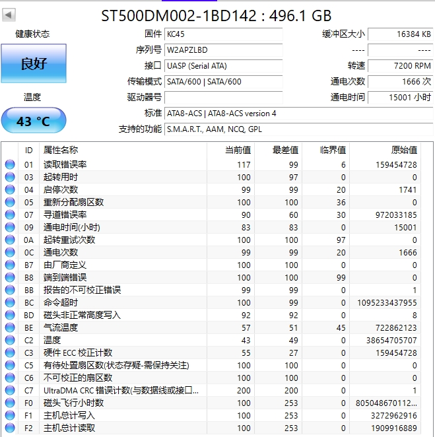Click raw value 972033185
435x437 pixels.
(396, 215)
